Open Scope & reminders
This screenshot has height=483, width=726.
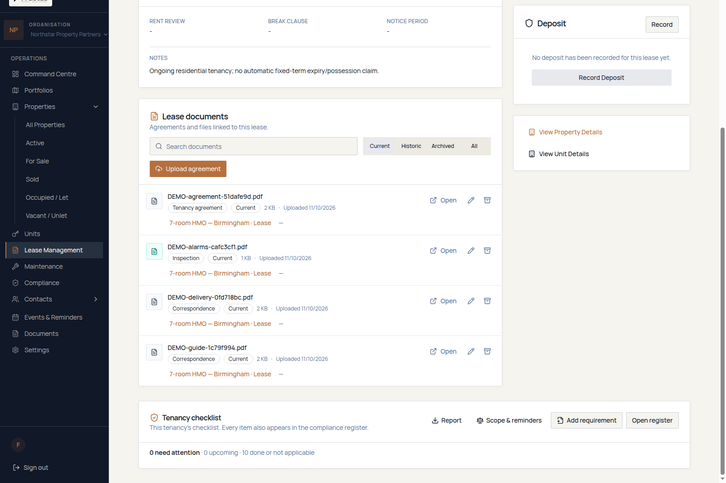point(509,420)
